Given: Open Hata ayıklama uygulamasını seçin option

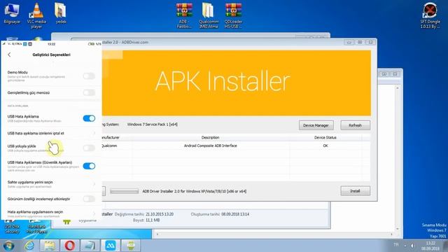Looking at the screenshot, I should click(51, 213).
